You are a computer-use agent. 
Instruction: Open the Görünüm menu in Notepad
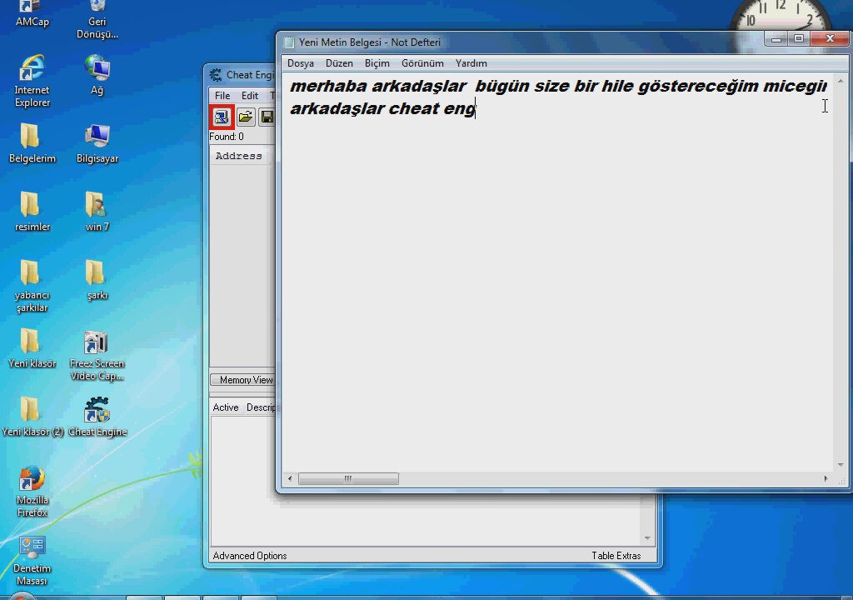422,63
